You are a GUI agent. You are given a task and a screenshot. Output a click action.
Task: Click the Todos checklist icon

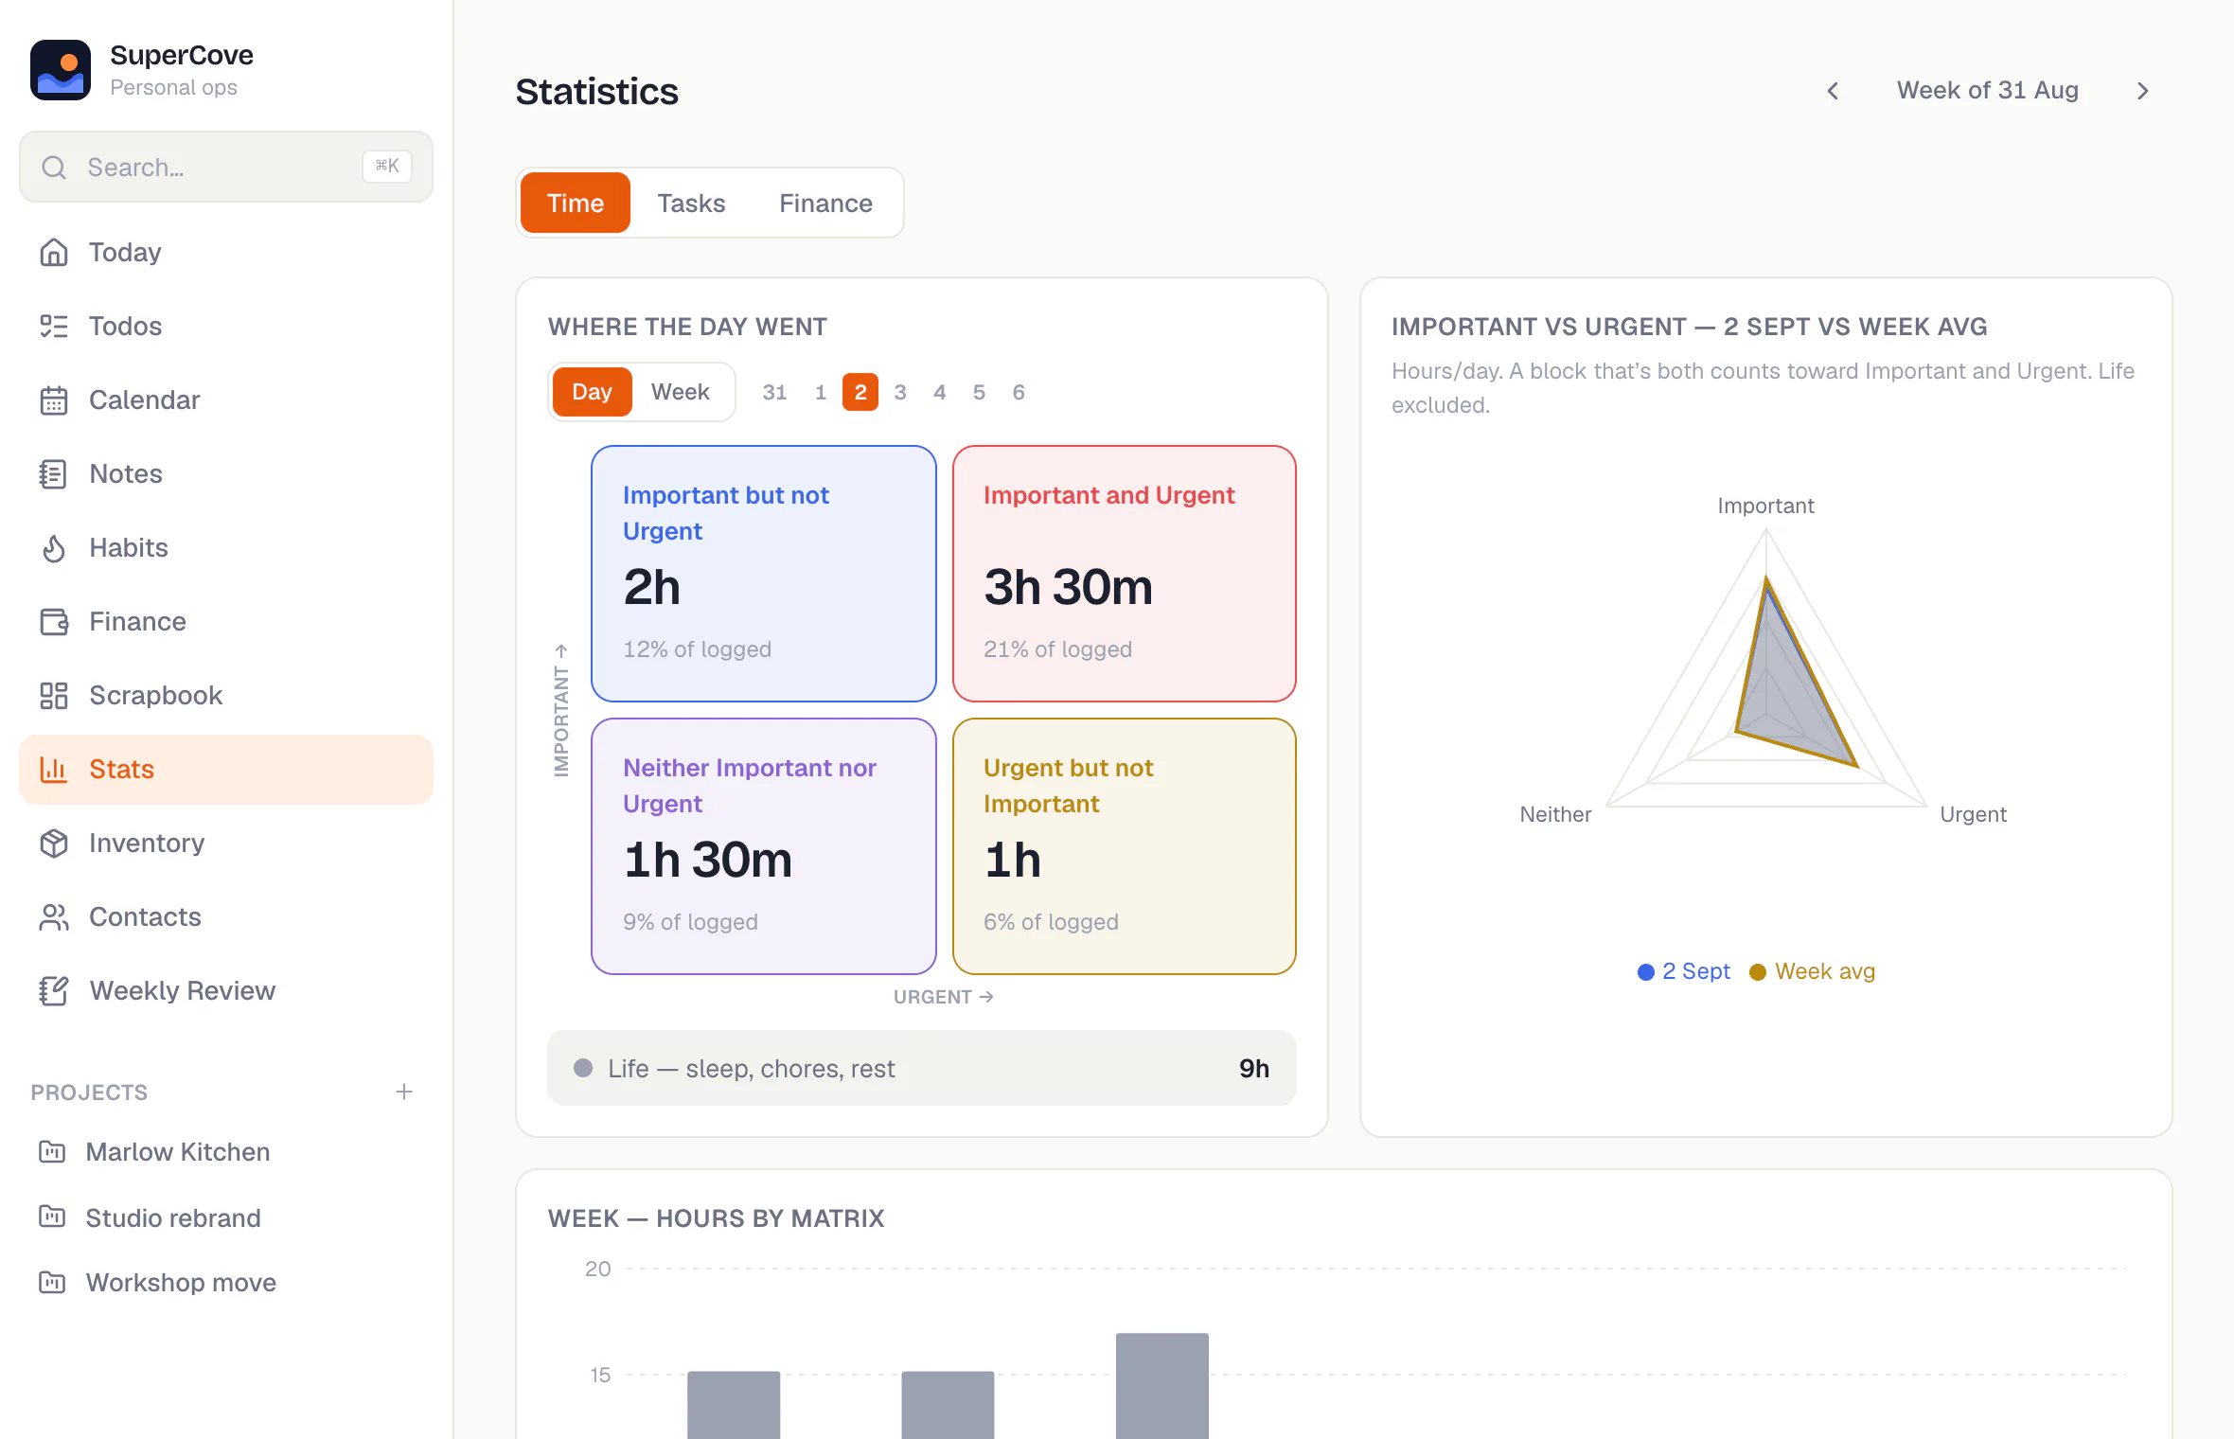(x=54, y=326)
